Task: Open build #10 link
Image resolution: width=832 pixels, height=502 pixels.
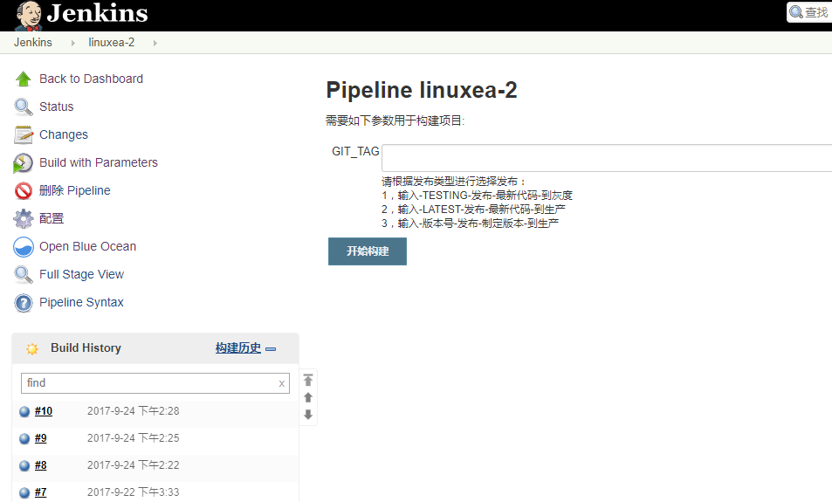Action: [x=44, y=411]
